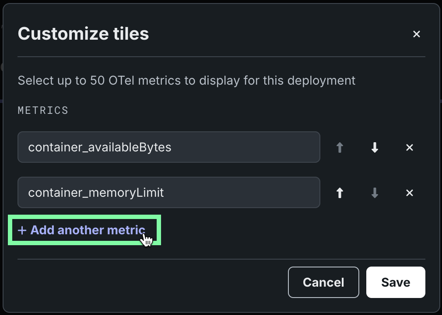Remove the container_memoryLimit metric
This screenshot has height=315, width=442.
pyautogui.click(x=410, y=193)
